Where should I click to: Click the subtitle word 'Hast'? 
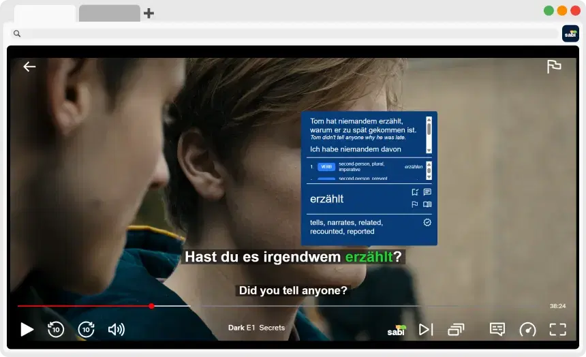point(201,257)
